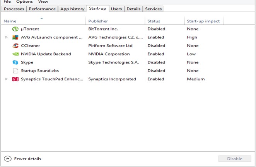This screenshot has height=167, width=256.
Task: Select the CCleaner row name
Action: click(31, 46)
